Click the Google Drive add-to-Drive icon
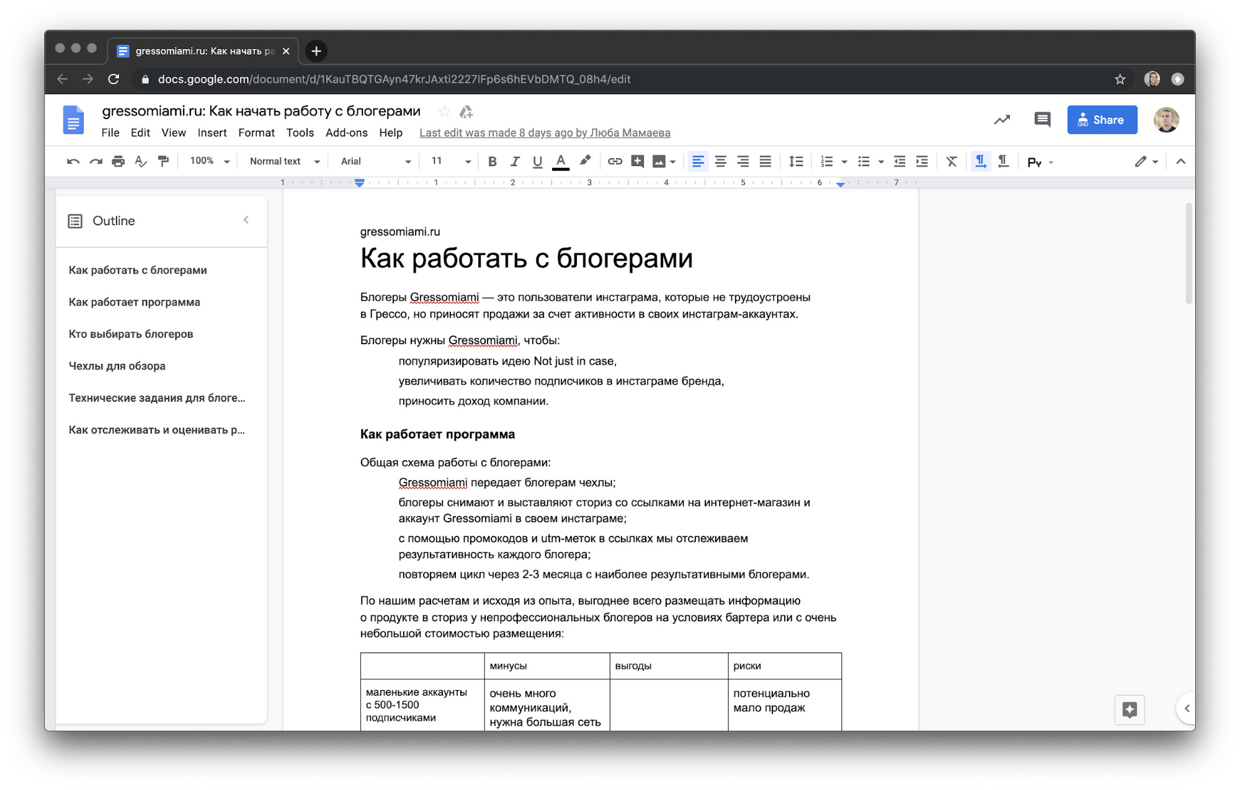Viewport: 1240px width, 790px height. 466,112
